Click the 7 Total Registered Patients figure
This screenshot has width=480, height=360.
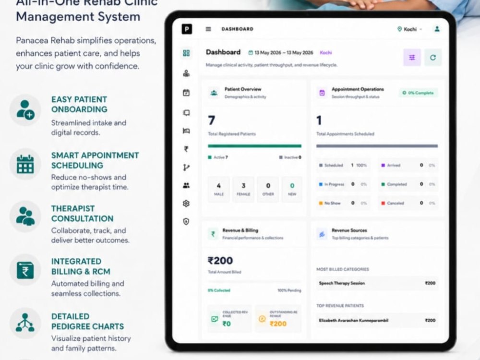tap(212, 120)
